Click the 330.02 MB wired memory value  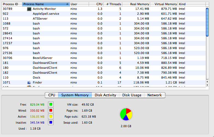pyautogui.click(x=37, y=111)
